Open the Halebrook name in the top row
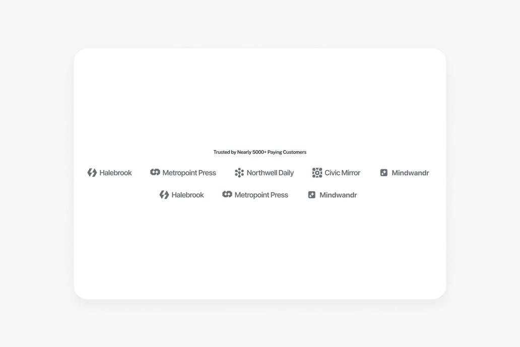520x347 pixels. [x=115, y=172]
